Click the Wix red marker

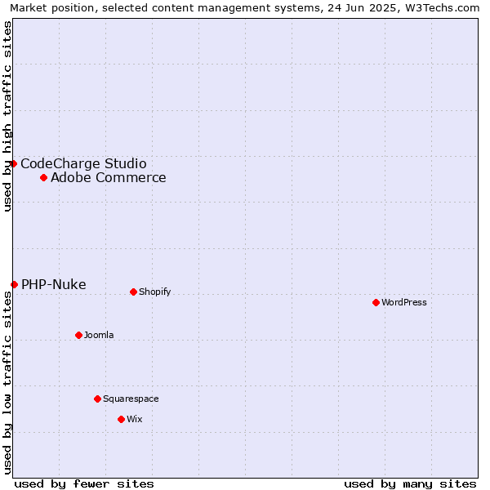coord(121,420)
